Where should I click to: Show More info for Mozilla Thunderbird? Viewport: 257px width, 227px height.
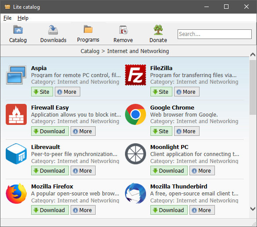(x=202, y=210)
